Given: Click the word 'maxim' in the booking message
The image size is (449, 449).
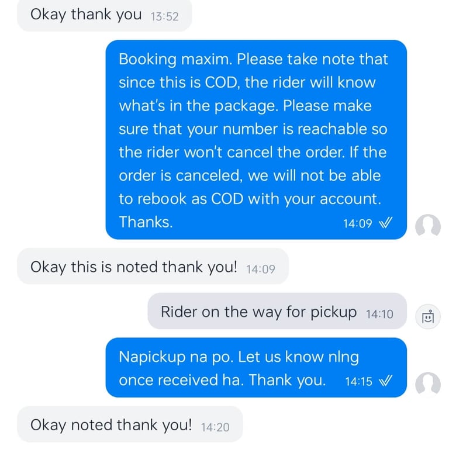Looking at the screenshot, I should click(206, 59).
